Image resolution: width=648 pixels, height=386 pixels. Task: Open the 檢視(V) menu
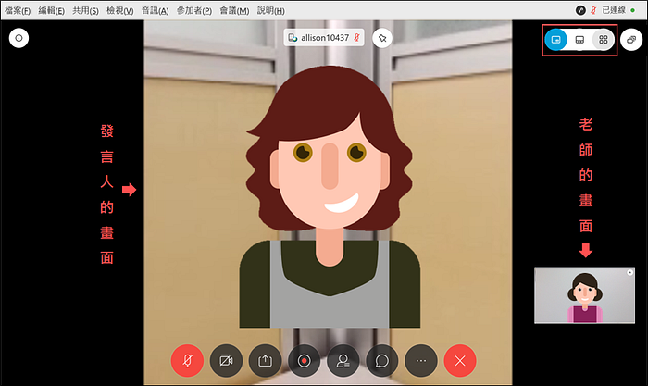119,11
